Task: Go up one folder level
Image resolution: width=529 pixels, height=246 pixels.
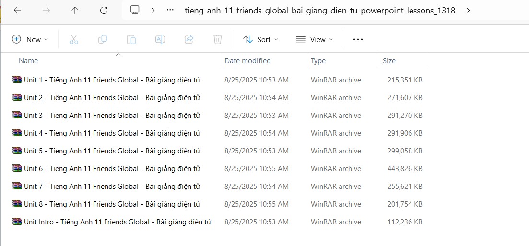Action: click(x=74, y=11)
